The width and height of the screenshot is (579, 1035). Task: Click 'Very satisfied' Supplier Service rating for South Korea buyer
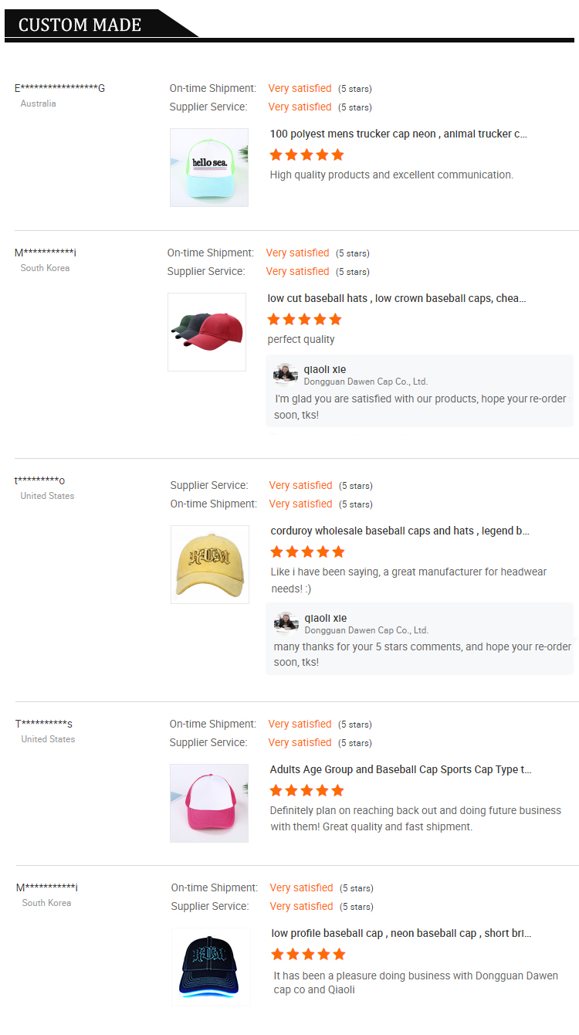tap(297, 271)
